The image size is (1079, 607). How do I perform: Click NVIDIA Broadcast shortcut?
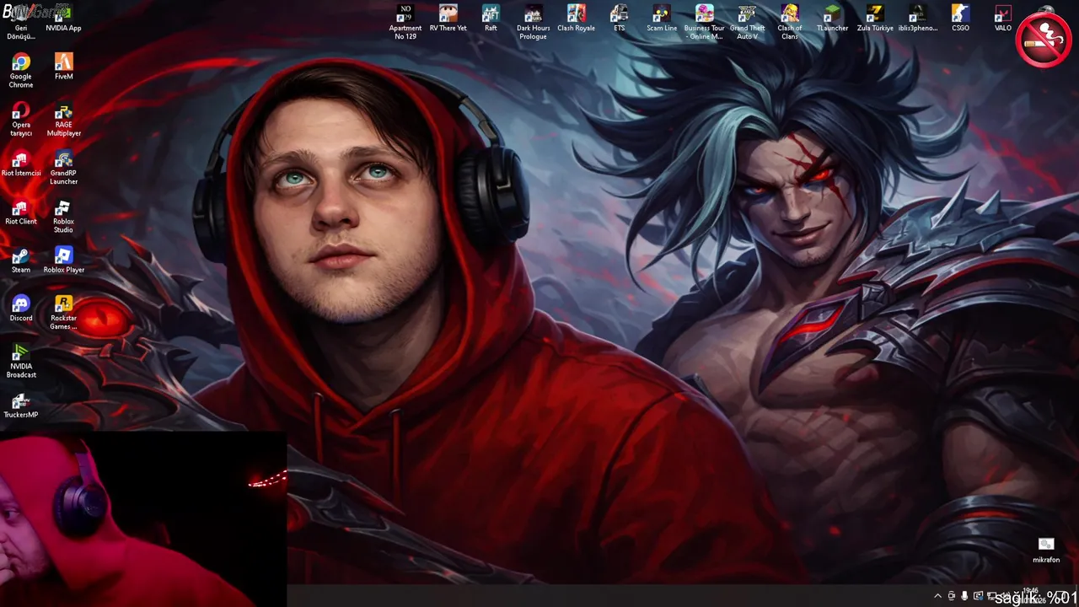21,361
